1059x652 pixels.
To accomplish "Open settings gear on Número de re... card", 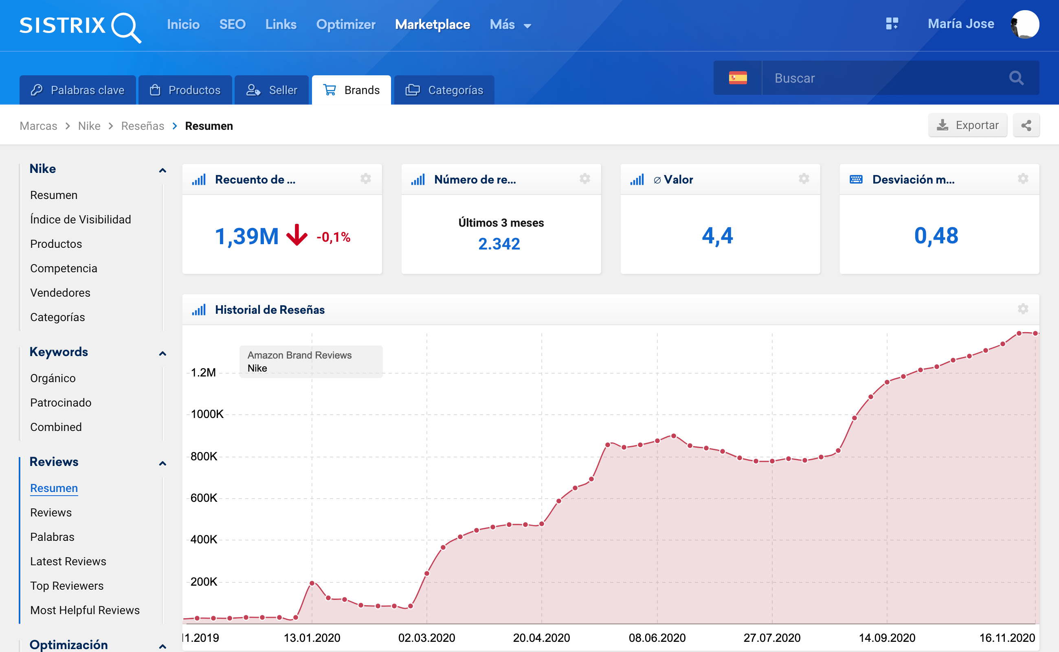I will tap(584, 179).
